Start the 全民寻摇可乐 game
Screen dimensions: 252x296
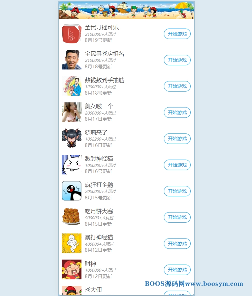pos(177,34)
